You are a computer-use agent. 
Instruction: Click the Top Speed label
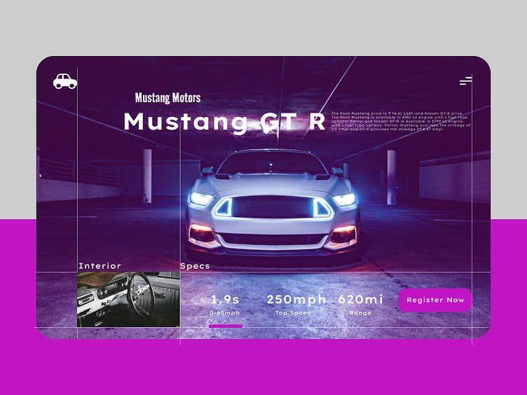pos(293,312)
